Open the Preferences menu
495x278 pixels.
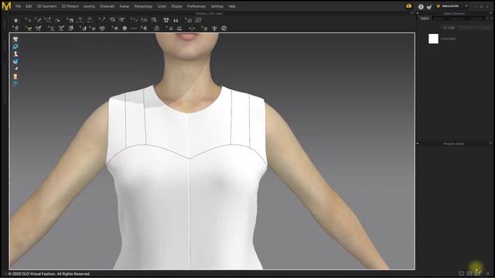pos(196,6)
